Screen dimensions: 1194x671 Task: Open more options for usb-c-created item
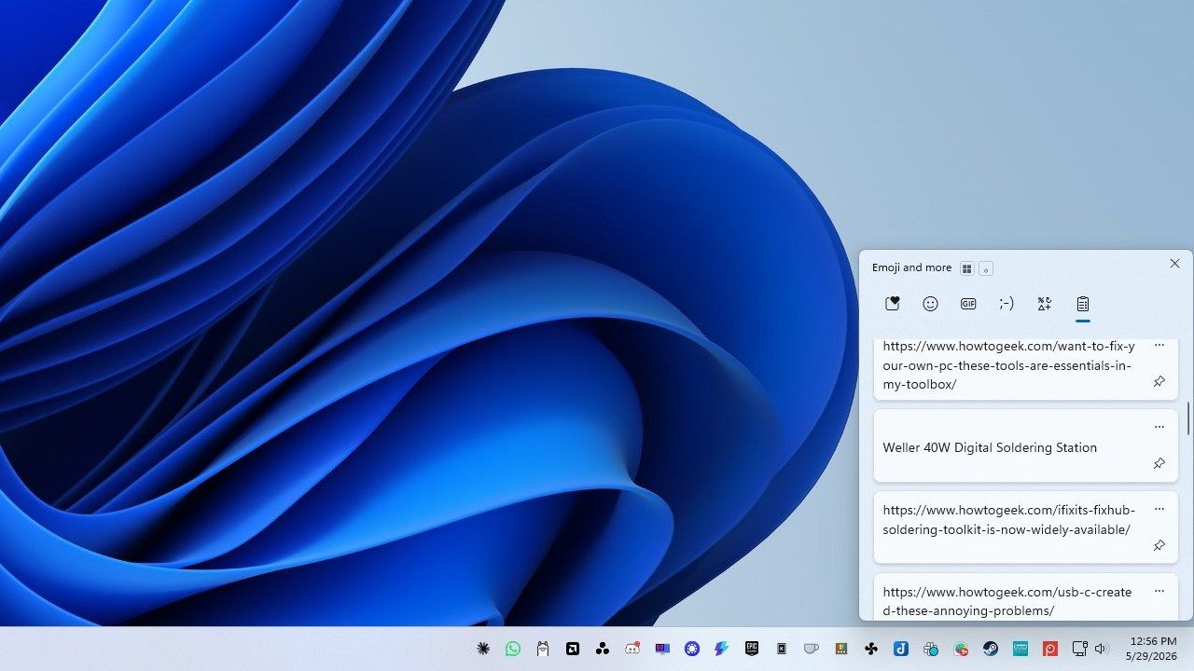[1159, 591]
